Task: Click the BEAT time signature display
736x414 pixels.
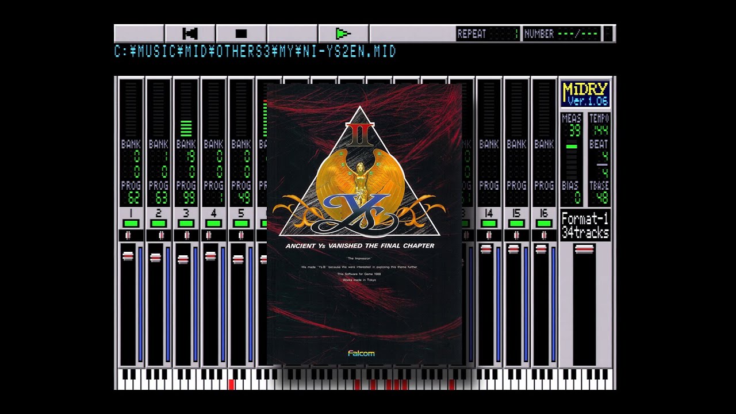Action: pos(602,164)
